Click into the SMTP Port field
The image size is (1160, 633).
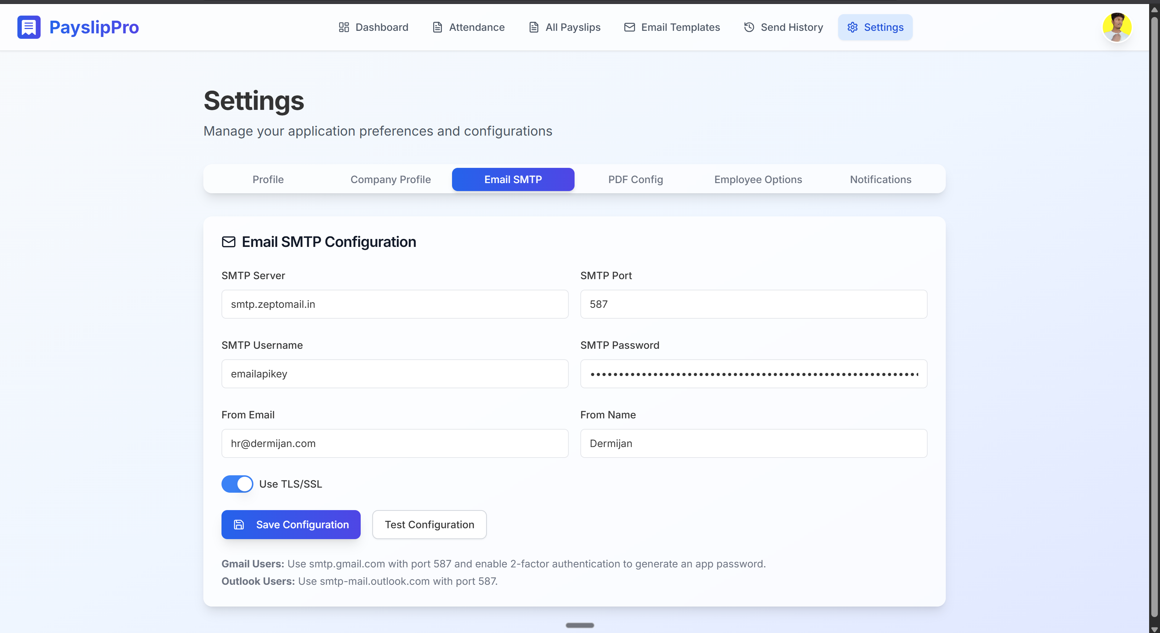pyautogui.click(x=753, y=304)
